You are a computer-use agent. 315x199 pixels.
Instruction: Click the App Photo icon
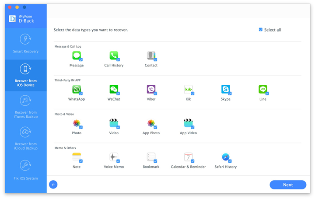coord(151,123)
